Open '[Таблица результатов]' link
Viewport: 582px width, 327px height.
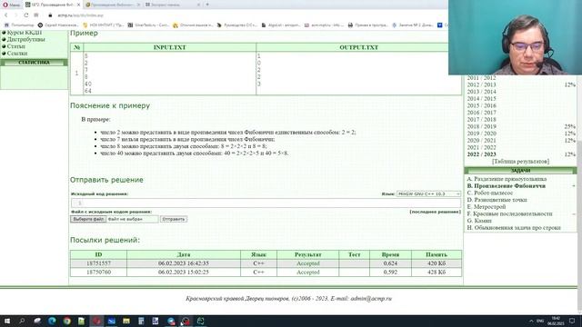[520, 162]
